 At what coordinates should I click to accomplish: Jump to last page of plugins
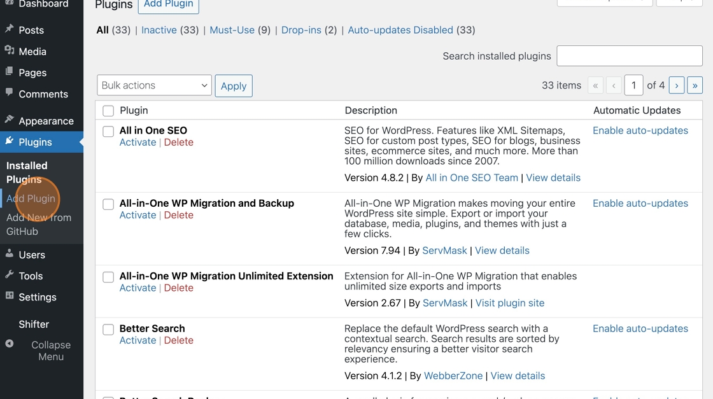(x=695, y=85)
